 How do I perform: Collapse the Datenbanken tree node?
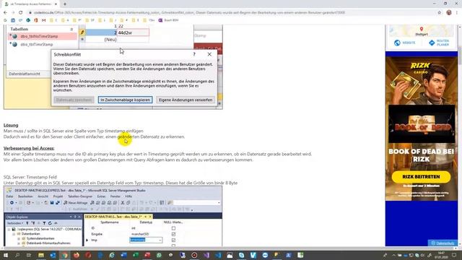pyautogui.click(x=14, y=234)
